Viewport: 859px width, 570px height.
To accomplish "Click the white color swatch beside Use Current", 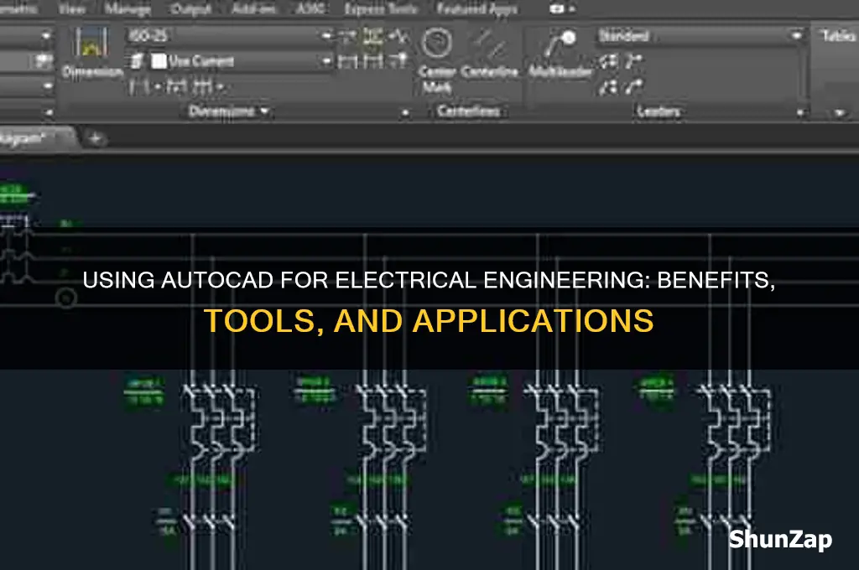I will [159, 61].
